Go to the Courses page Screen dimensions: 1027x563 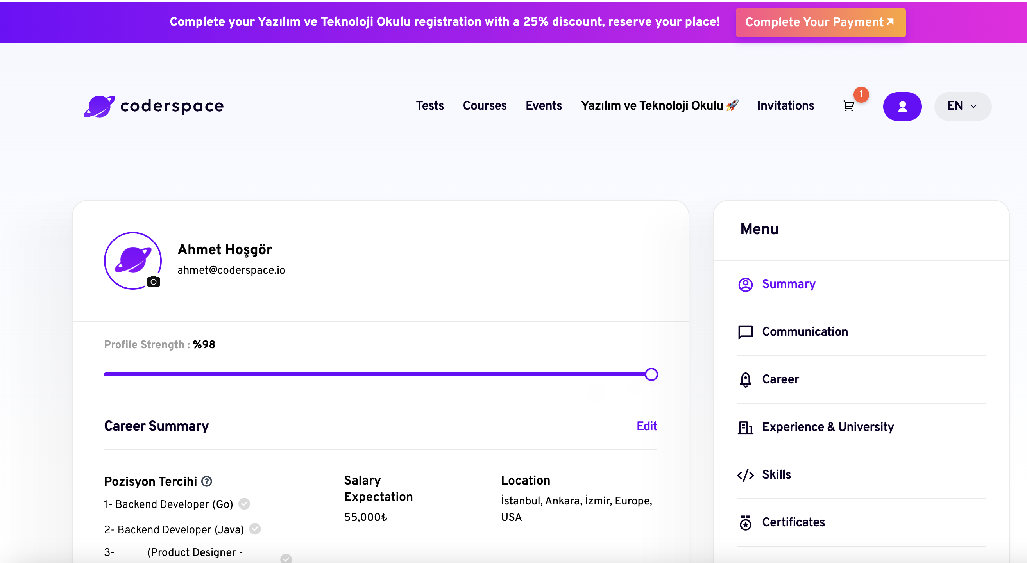[x=485, y=105]
